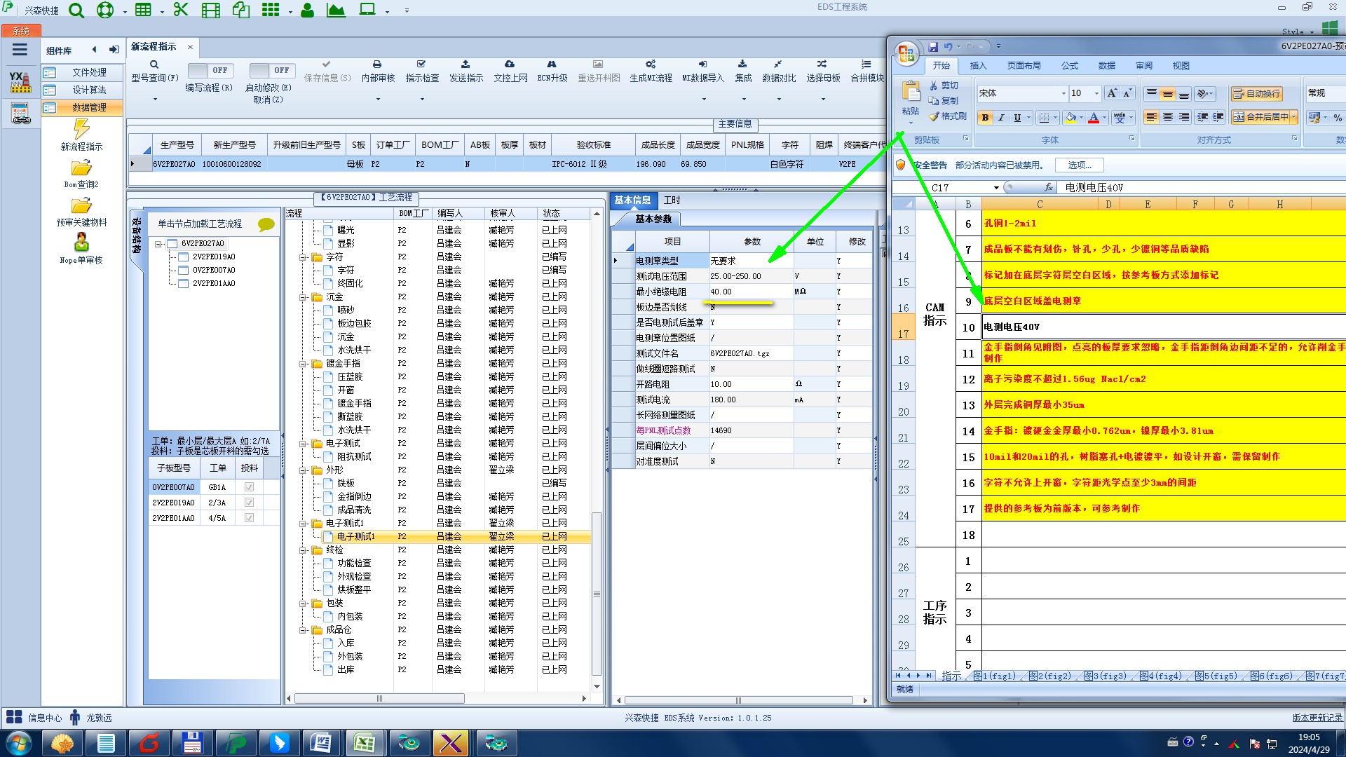Image resolution: width=1346 pixels, height=757 pixels.
Task: Click the 选项... security warning button
Action: click(x=1079, y=165)
